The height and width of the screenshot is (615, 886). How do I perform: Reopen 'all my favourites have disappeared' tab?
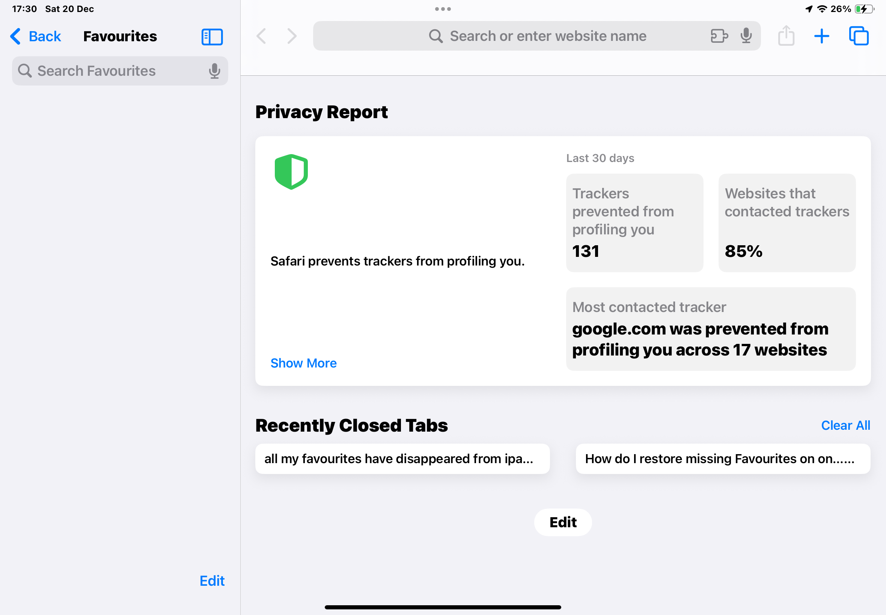402,459
